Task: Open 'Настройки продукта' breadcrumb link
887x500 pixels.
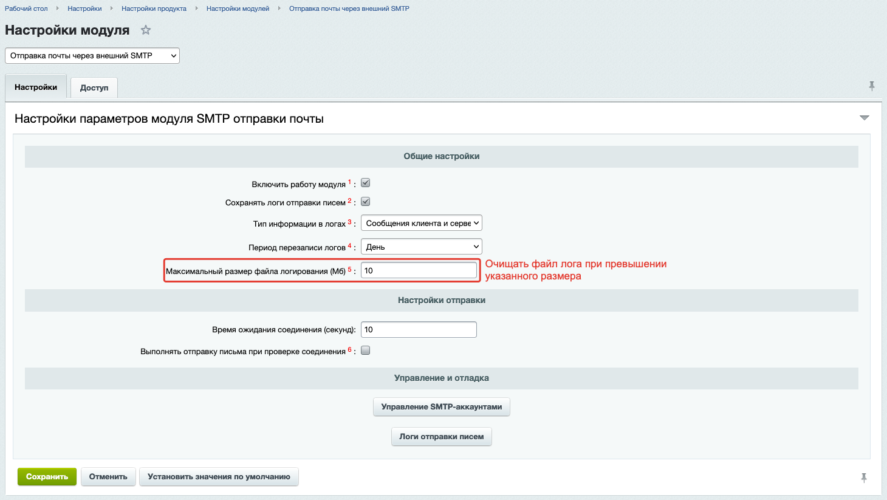Action: pos(154,9)
